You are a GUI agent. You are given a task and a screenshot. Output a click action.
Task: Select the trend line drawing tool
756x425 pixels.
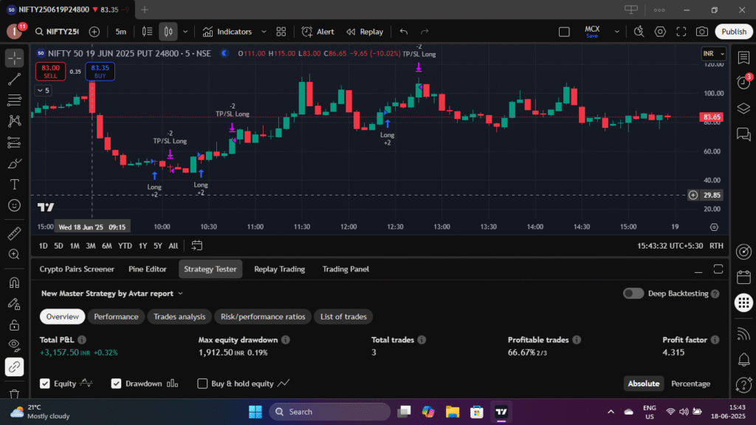pyautogui.click(x=15, y=79)
